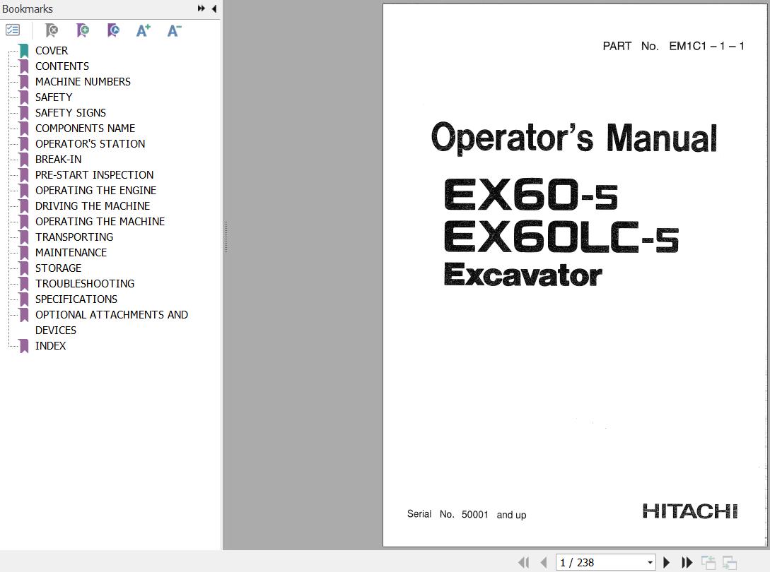The width and height of the screenshot is (770, 572).
Task: Click the TROUBLESHOOTING bookmark ribbon icon
Action: click(24, 284)
